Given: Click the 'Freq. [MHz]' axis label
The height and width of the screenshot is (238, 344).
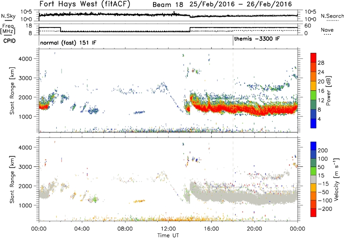Looking at the screenshot, I should (x=8, y=29).
